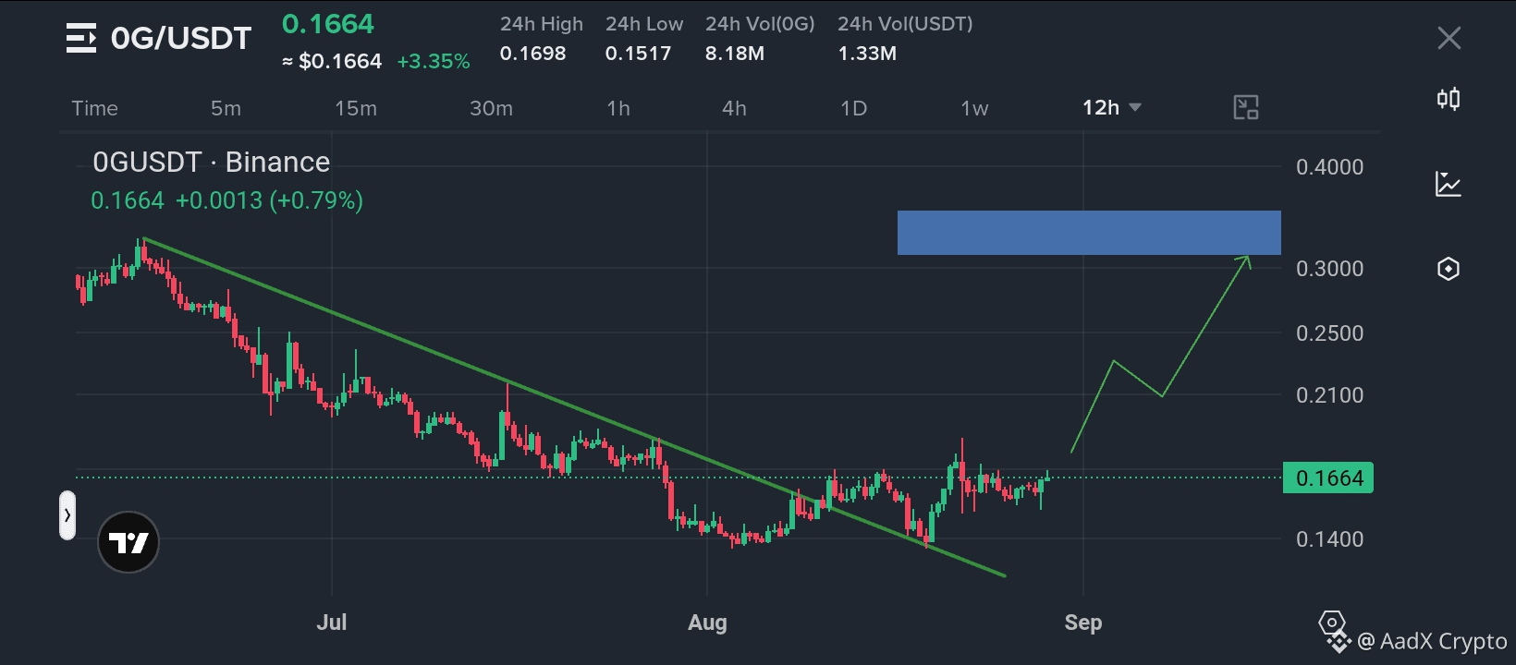1516x665 pixels.
Task: Choose the 1w interval
Action: 974,109
